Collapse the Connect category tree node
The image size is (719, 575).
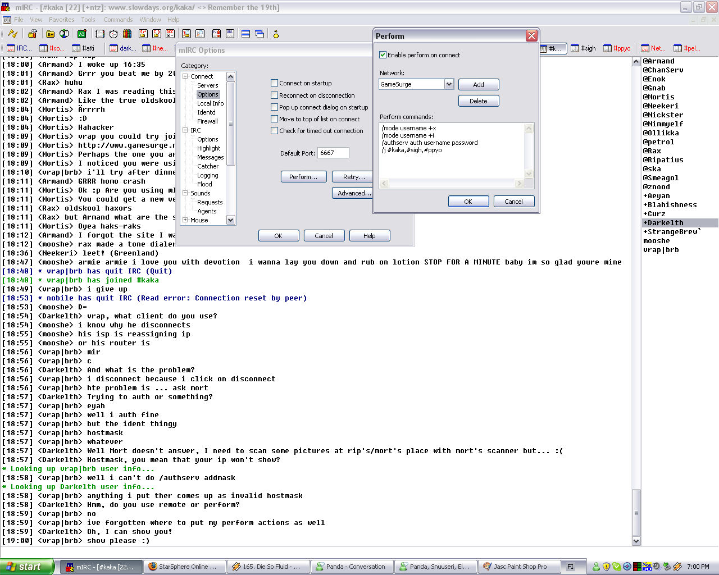[185, 76]
